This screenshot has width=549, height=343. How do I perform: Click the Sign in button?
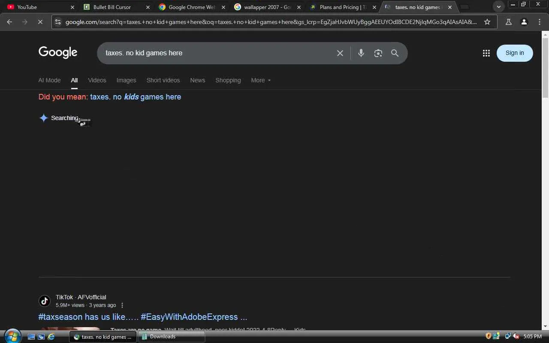click(515, 53)
